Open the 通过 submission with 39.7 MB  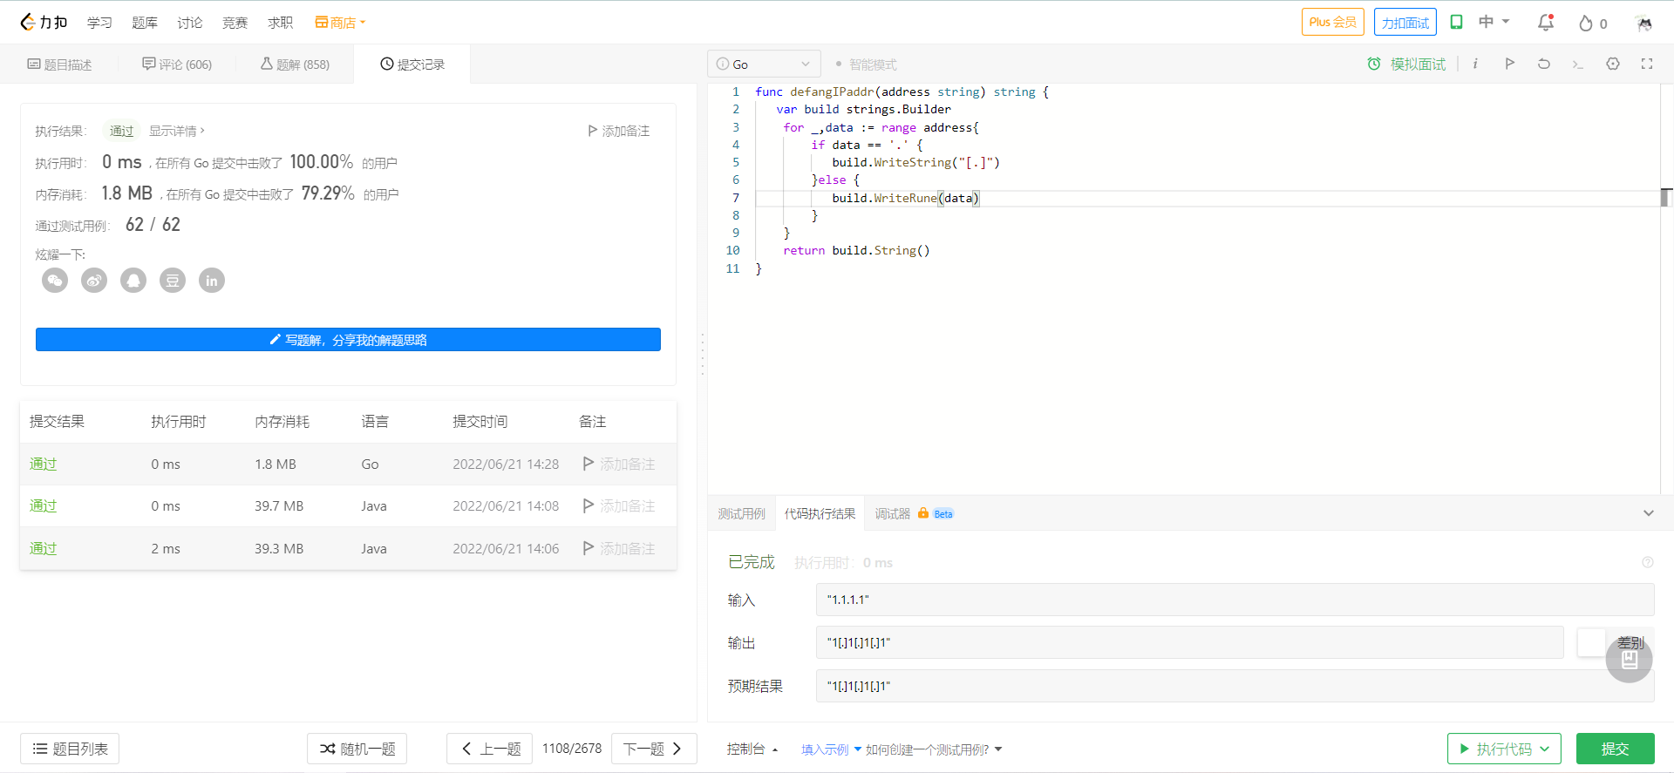click(x=44, y=505)
